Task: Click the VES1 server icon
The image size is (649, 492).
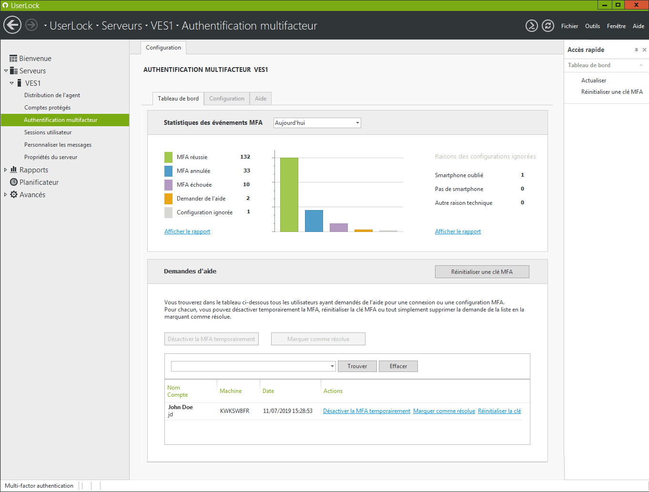Action: tap(19, 83)
